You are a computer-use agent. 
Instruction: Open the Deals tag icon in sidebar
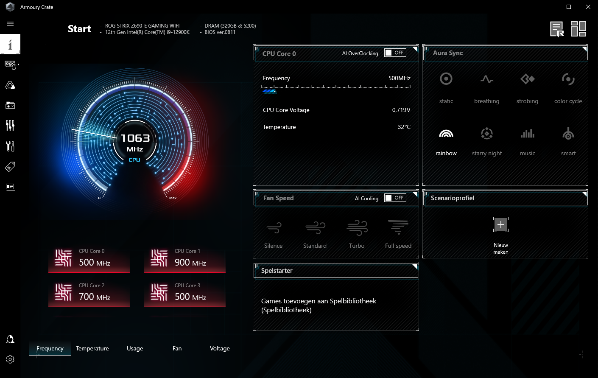coord(10,167)
